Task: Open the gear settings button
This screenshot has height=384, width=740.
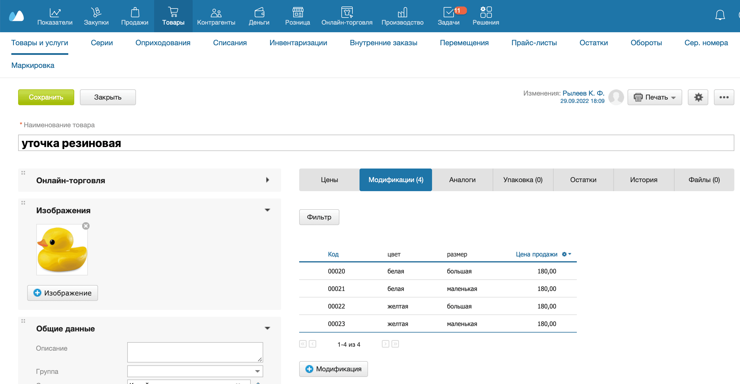Action: click(x=698, y=97)
